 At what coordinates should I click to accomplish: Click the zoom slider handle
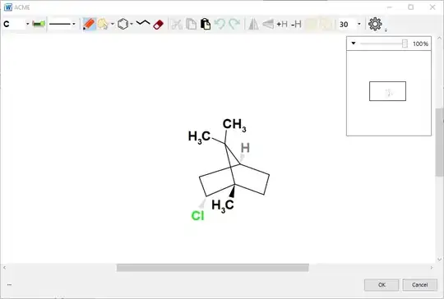click(x=405, y=44)
